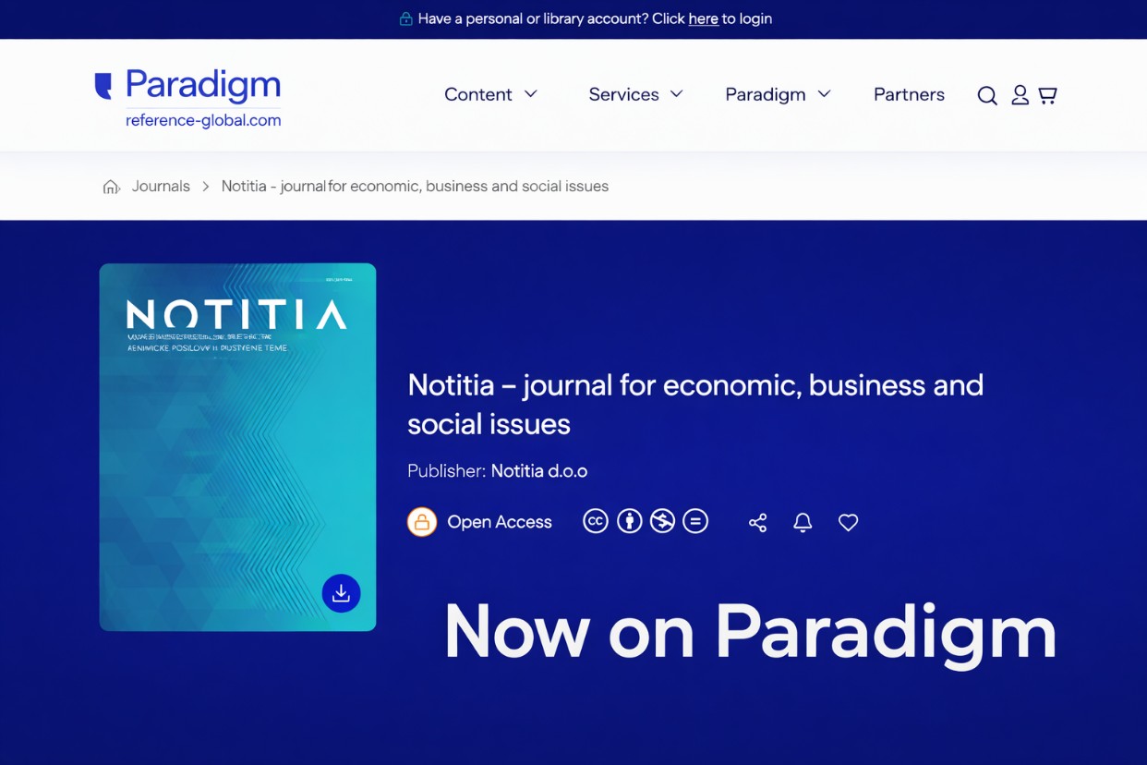Viewport: 1147px width, 765px height.
Task: Expand the Services dropdown menu
Action: (x=635, y=94)
